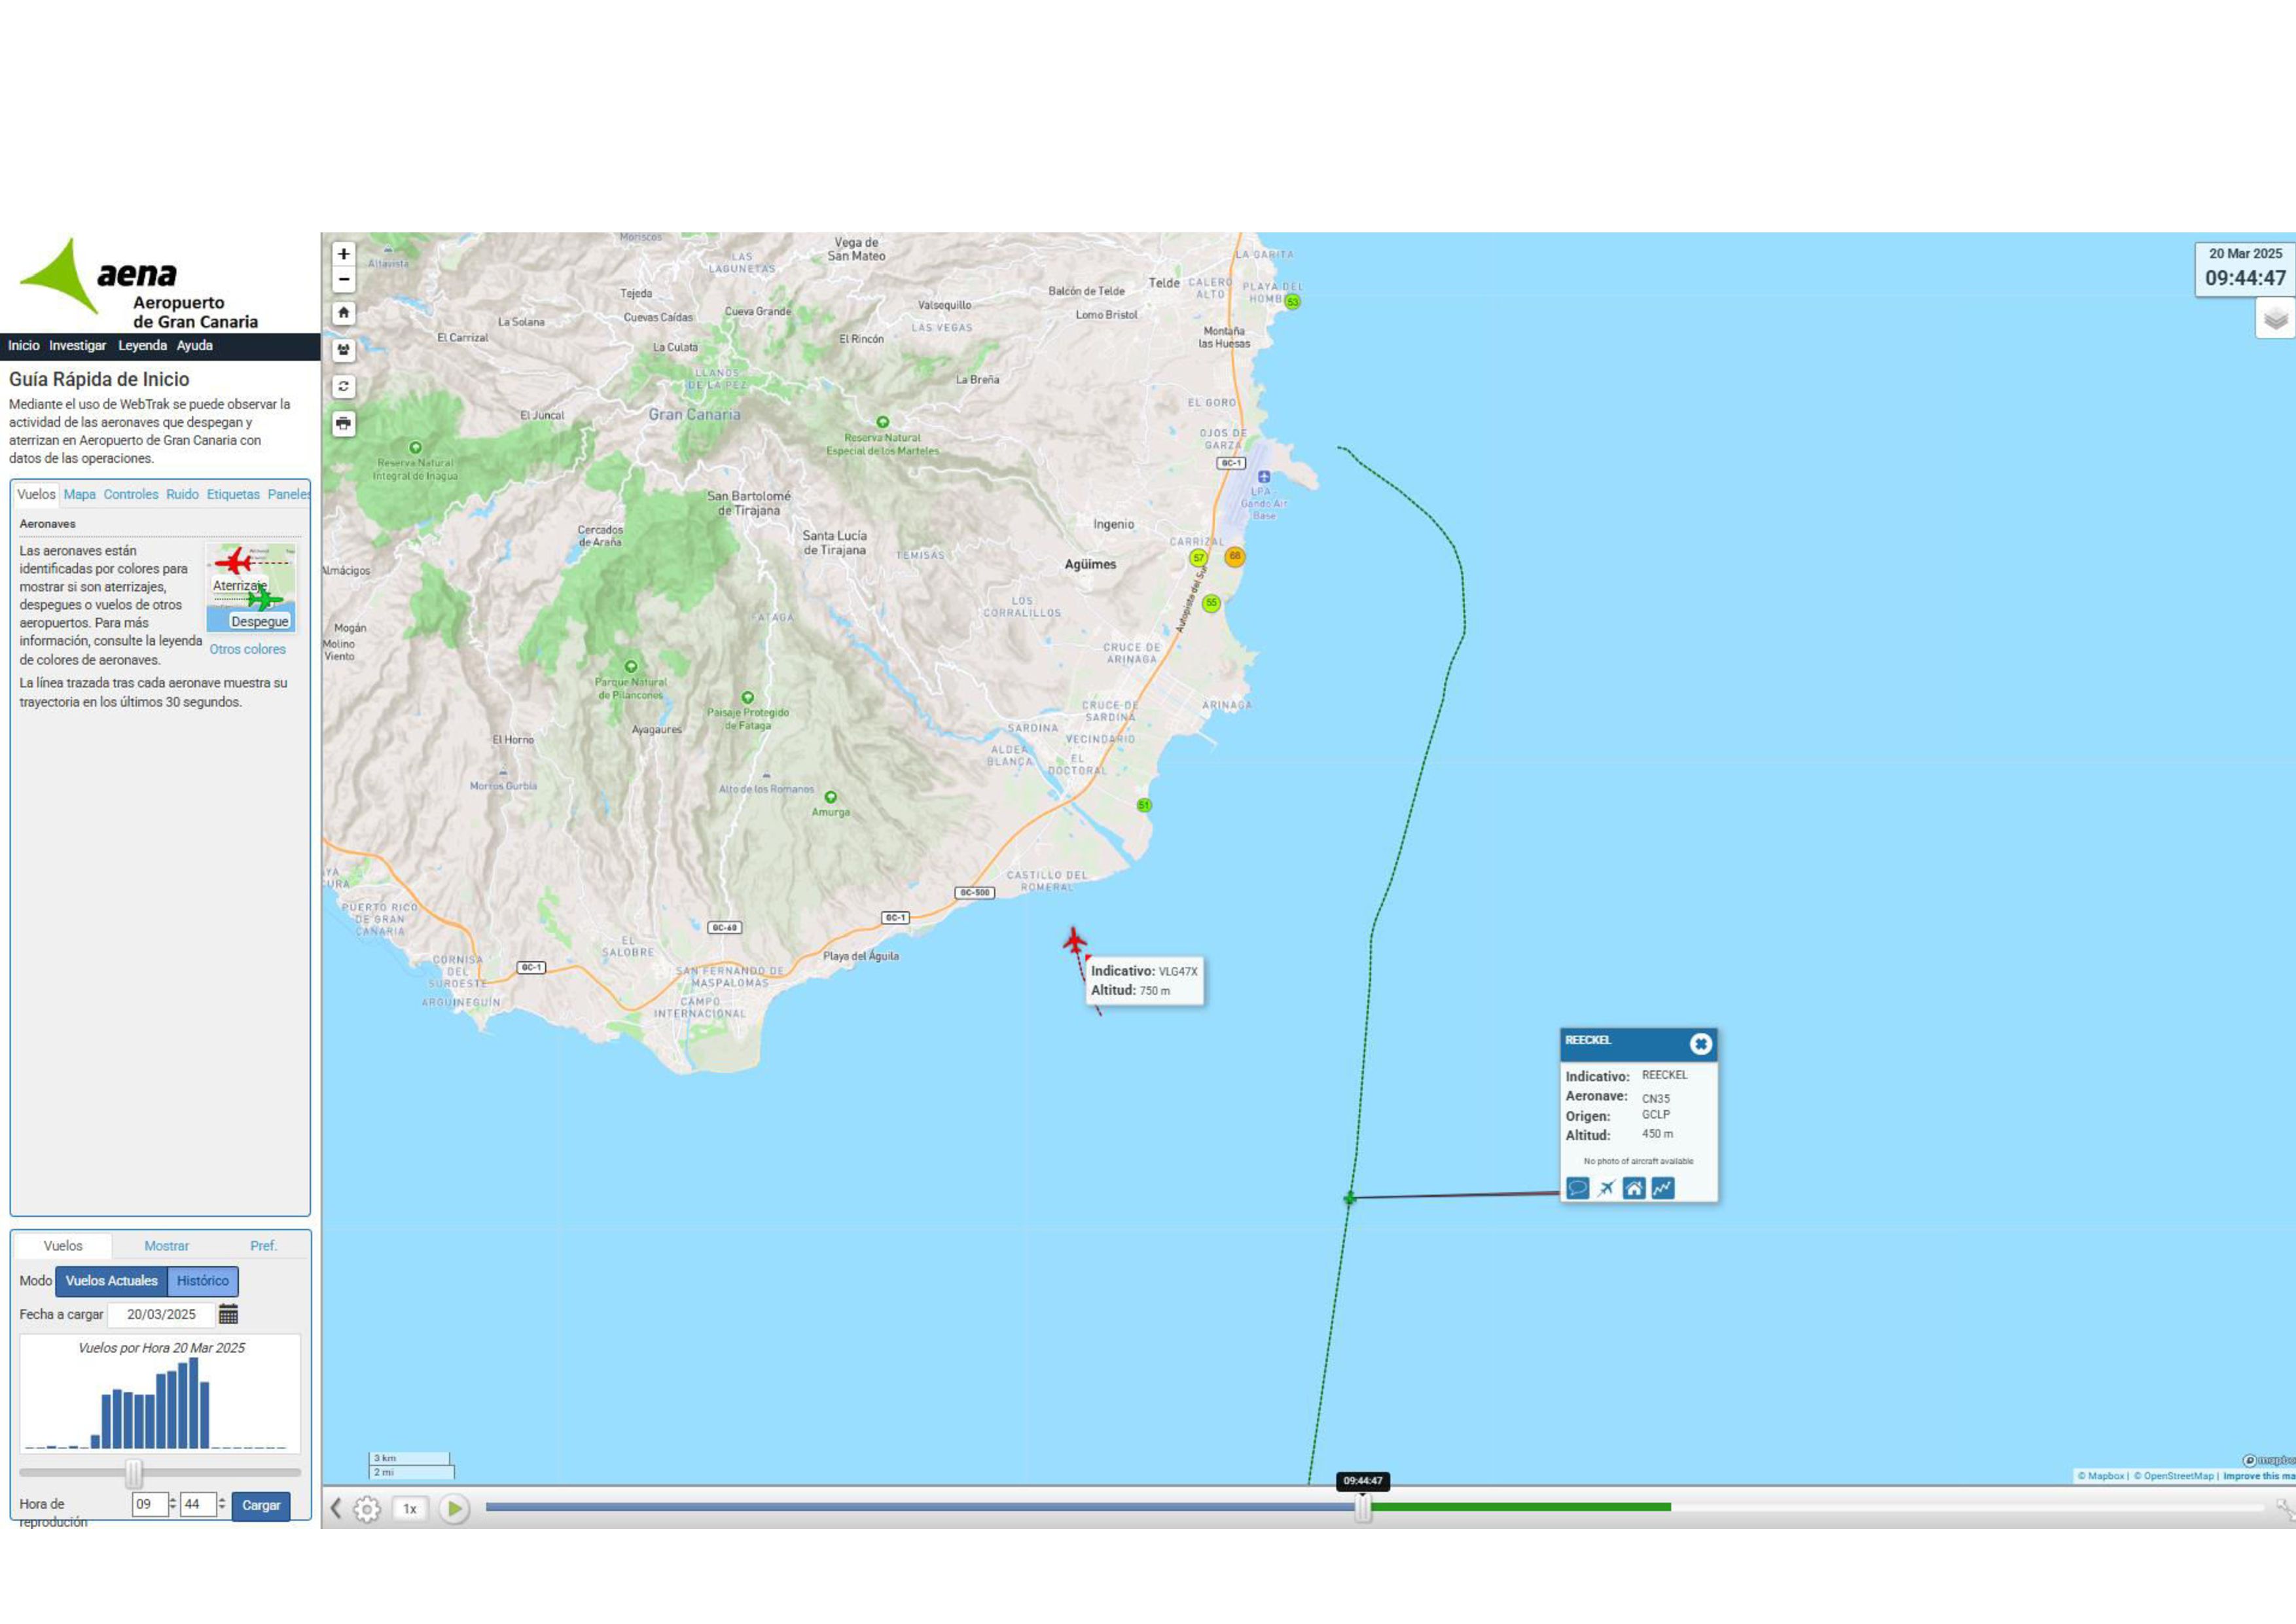Change the 1x playback speed
The width and height of the screenshot is (2296, 1624).
click(x=409, y=1509)
